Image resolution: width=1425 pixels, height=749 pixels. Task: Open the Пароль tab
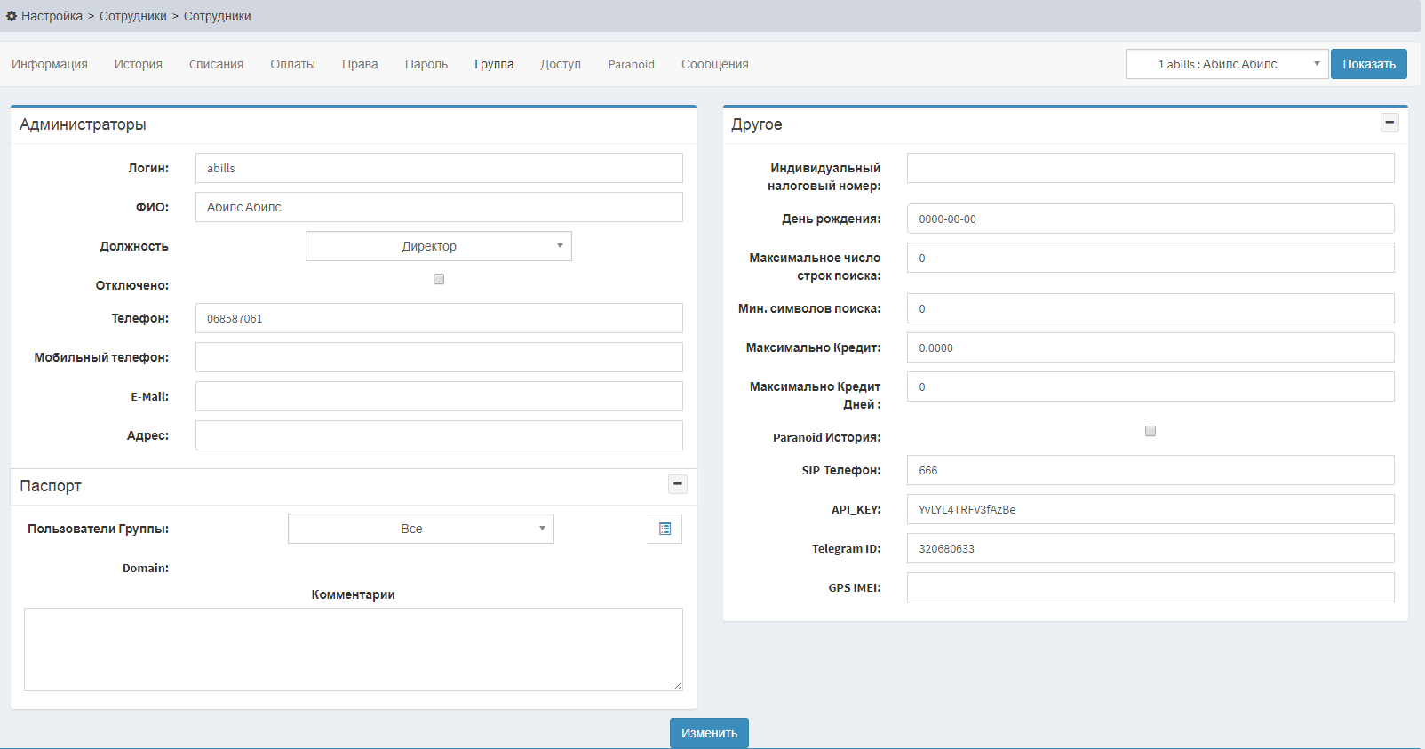[x=426, y=64]
